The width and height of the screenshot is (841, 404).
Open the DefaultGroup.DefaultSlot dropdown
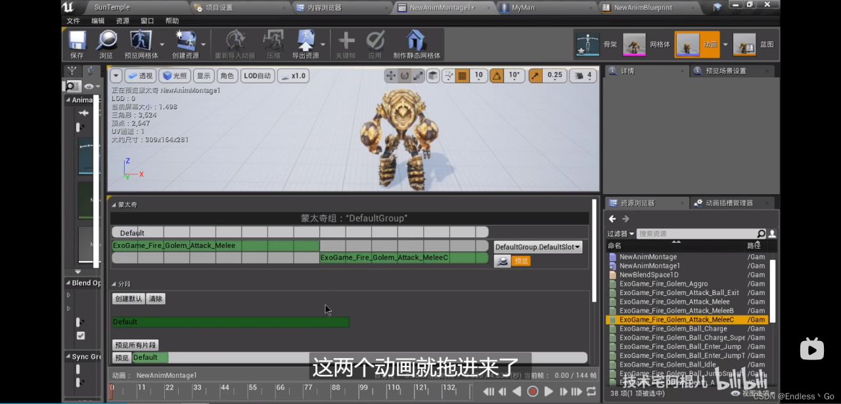(538, 247)
